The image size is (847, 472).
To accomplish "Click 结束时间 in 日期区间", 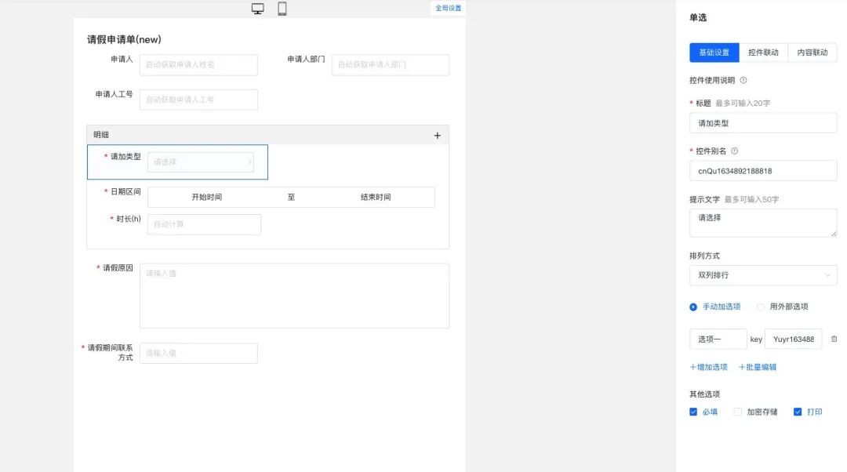I will pyautogui.click(x=376, y=197).
